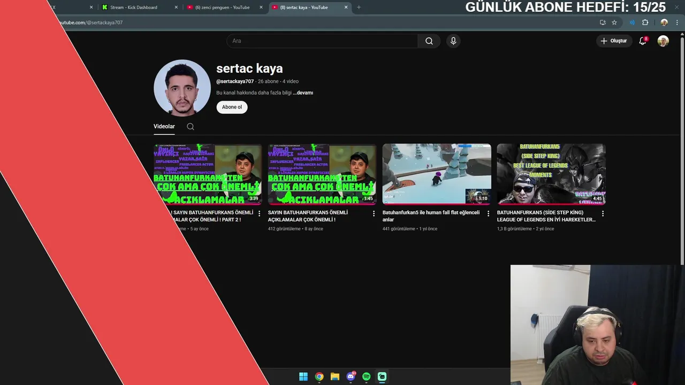The image size is (685, 385).
Task: Open title 'SAYIN BATUHANFURKAN5 ÖNEMLİ AÇIKLAMALAR ÇOK ÖNEMLİ !'
Action: (308, 216)
